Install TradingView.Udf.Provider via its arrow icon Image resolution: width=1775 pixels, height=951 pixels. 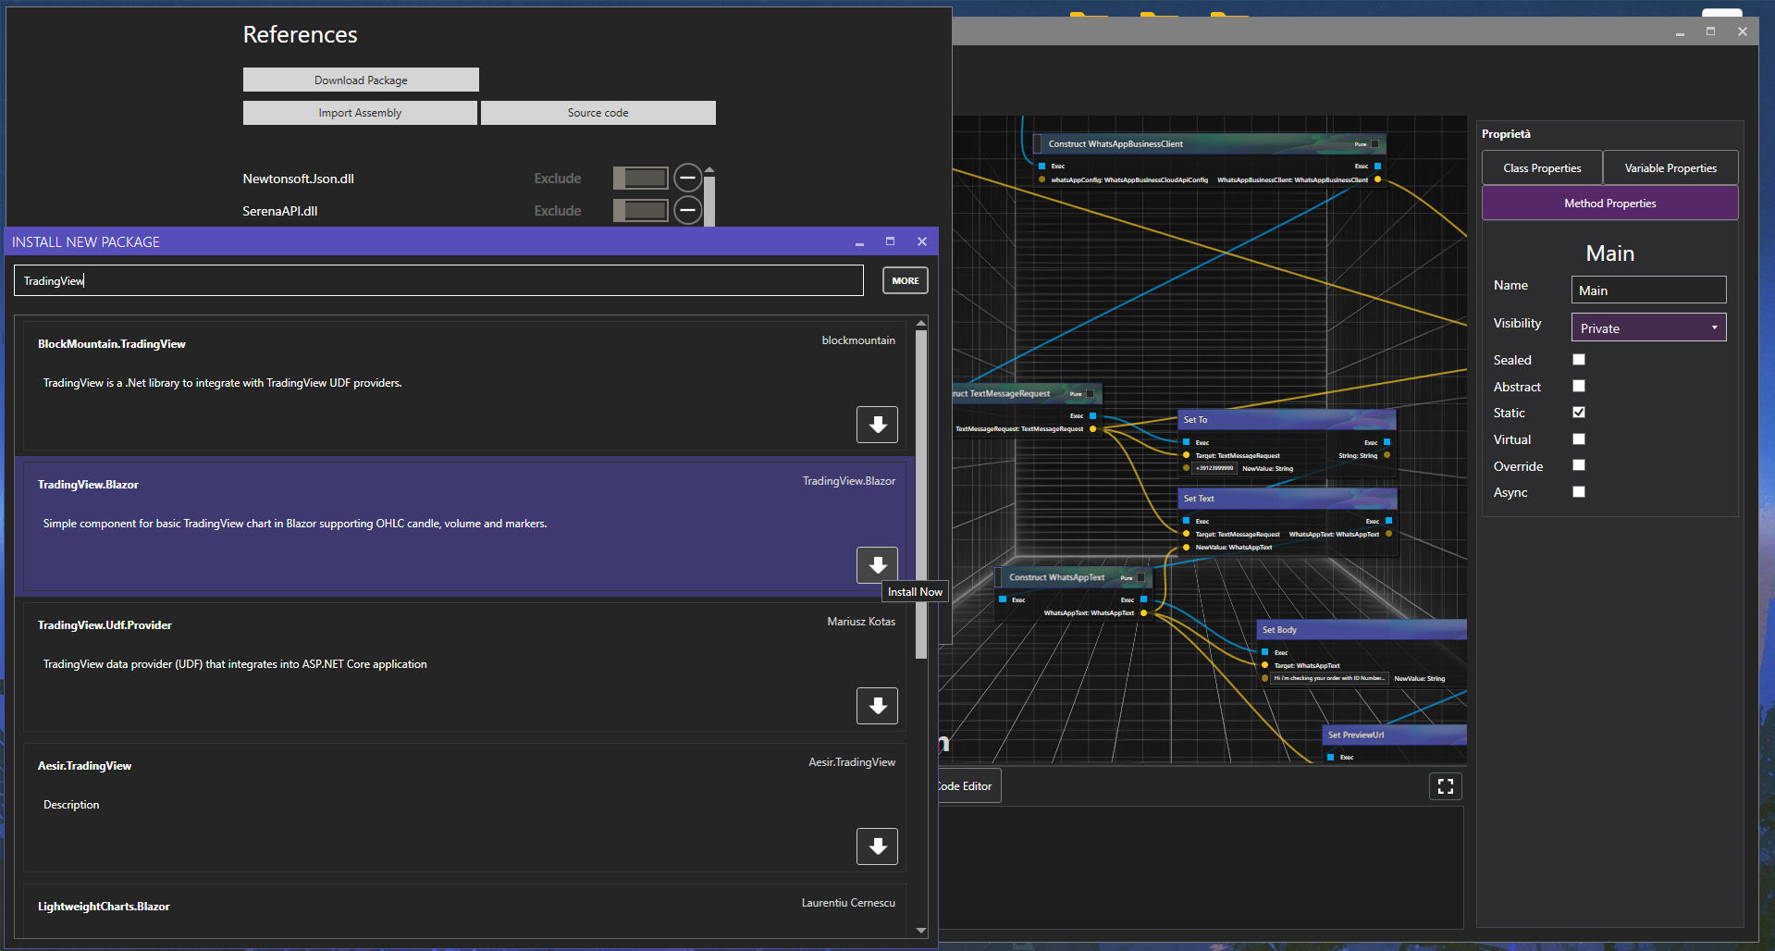tap(877, 706)
